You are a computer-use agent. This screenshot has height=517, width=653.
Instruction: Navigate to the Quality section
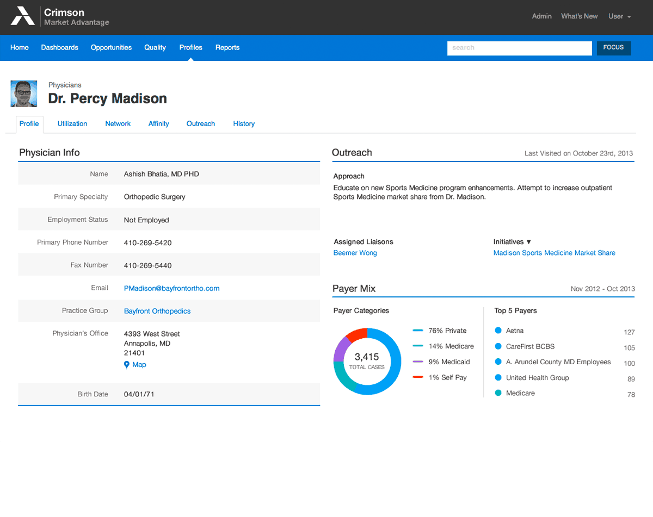155,47
